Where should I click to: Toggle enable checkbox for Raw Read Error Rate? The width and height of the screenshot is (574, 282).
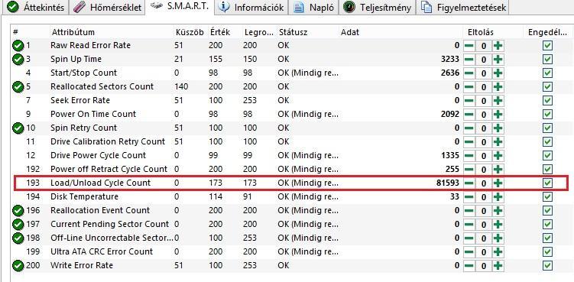click(548, 46)
